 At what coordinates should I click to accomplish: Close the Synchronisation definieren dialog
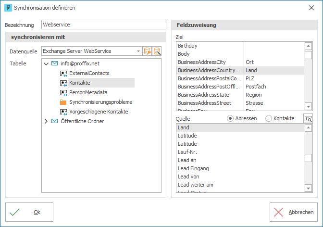[x=311, y=8]
